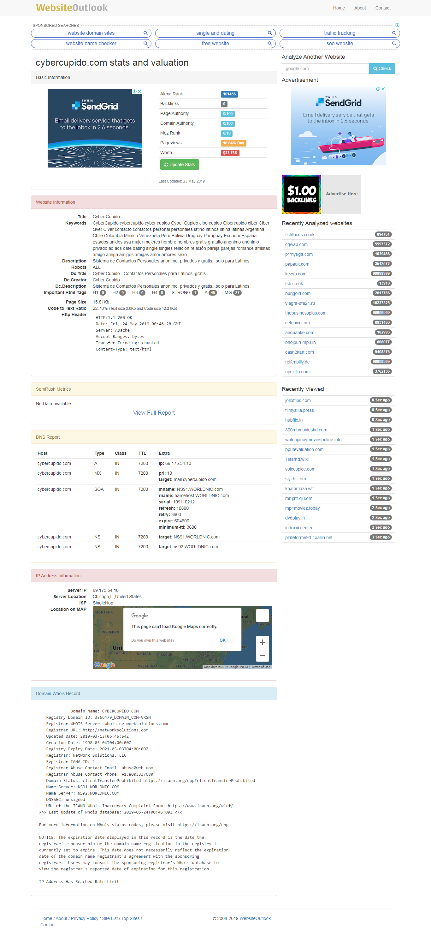The image size is (431, 931).
Task: Open the Contact menu item
Action: (383, 8)
